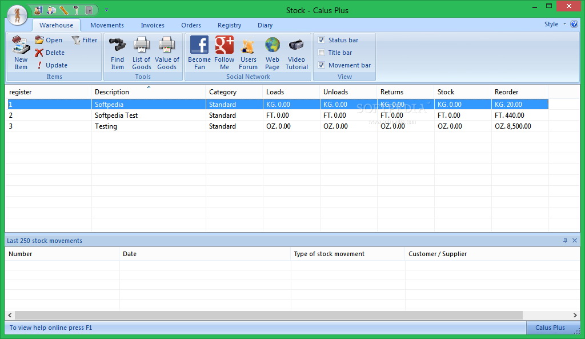The width and height of the screenshot is (585, 339).
Task: Enable the Title bar checkbox
Action: click(x=322, y=53)
